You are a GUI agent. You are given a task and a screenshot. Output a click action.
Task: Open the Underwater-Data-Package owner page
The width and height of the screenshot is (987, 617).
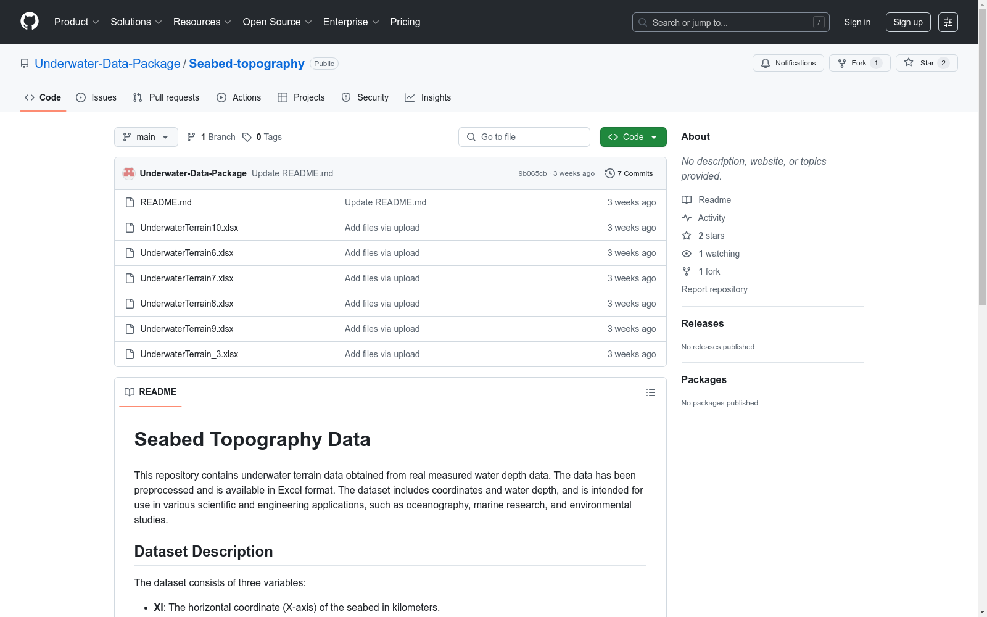(x=107, y=64)
